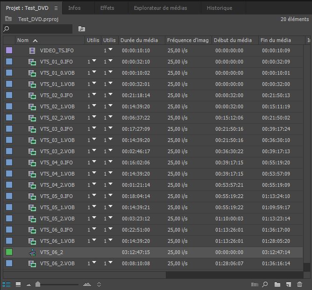Viewport: 312px width, 290px height.
Task: Click media end value 01:36:16:14
Action: (276, 263)
